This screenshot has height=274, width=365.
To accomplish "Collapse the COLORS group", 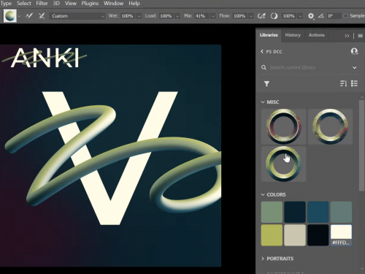I will 263,194.
